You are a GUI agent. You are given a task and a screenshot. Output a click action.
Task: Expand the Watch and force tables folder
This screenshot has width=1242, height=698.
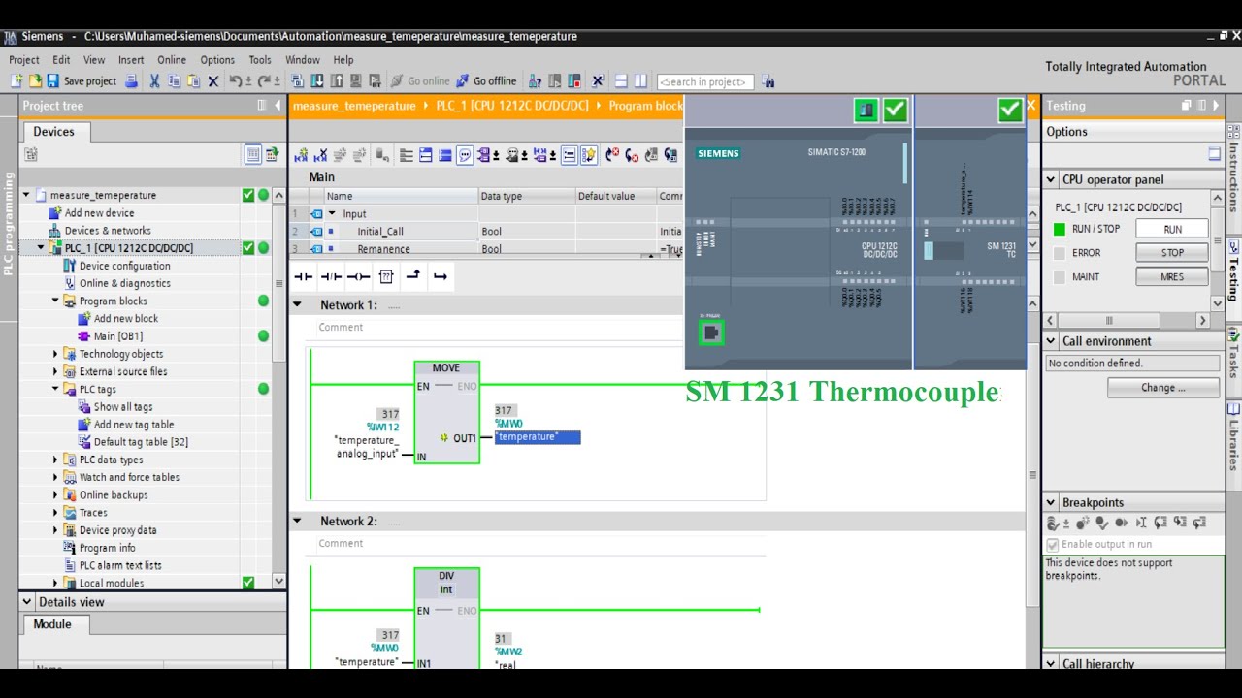coord(55,477)
